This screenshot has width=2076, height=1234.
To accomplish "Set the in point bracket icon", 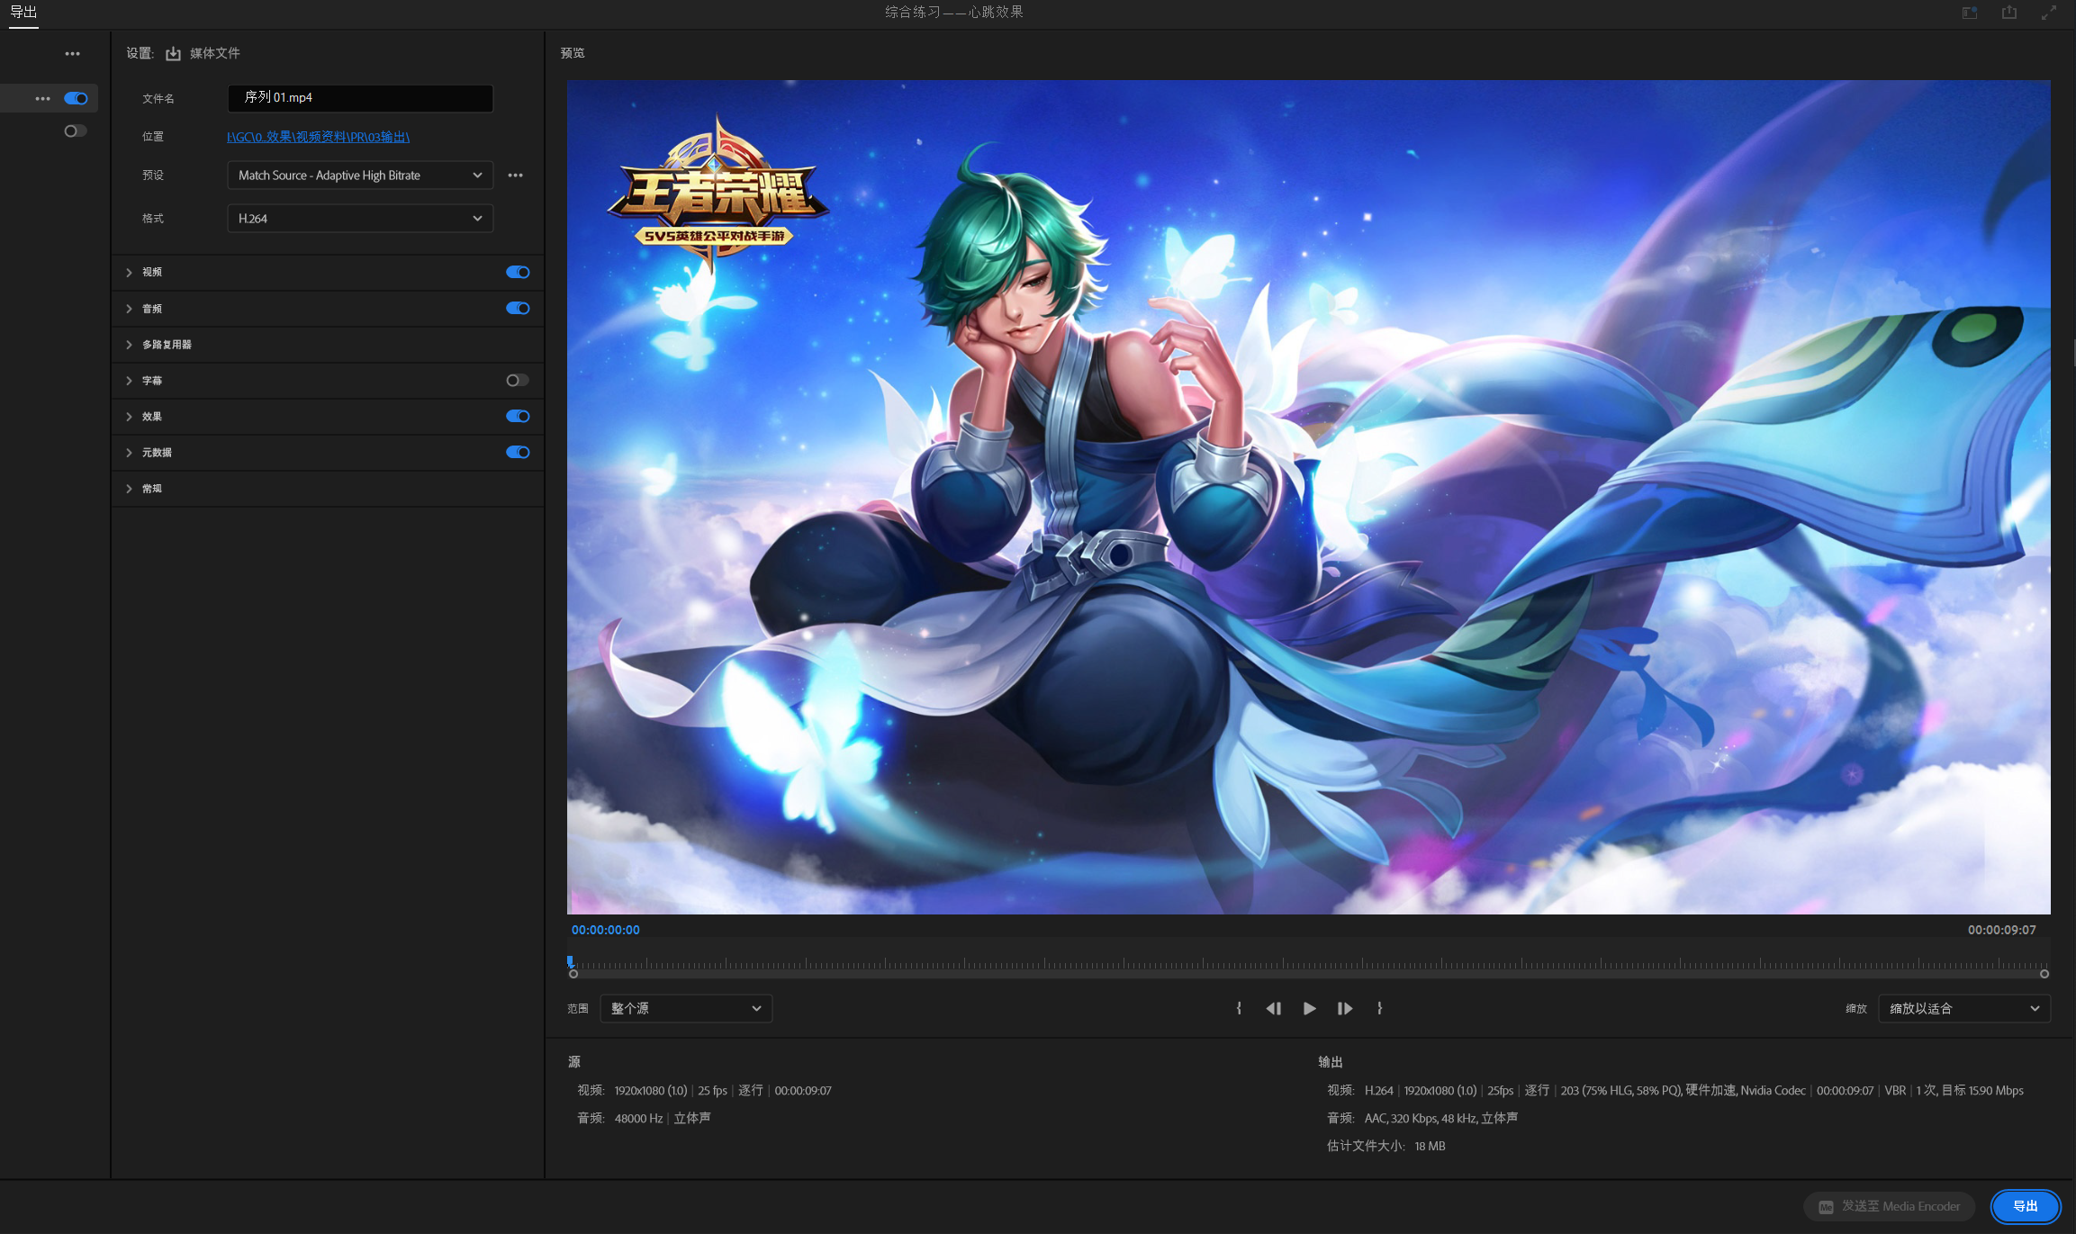I will click(1239, 1008).
